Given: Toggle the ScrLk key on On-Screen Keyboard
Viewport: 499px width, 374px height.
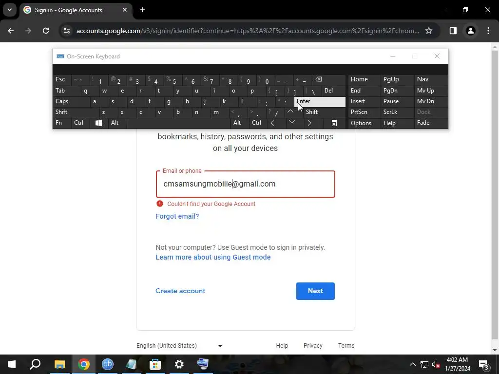Looking at the screenshot, I should pyautogui.click(x=397, y=112).
